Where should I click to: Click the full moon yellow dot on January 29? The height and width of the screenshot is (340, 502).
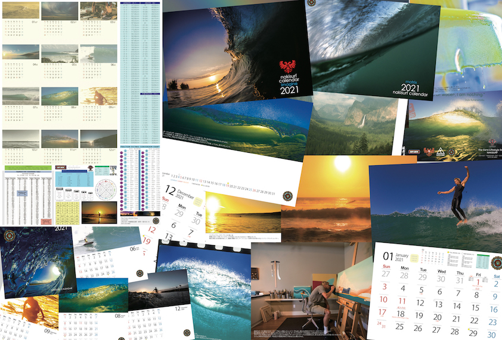point(469,329)
